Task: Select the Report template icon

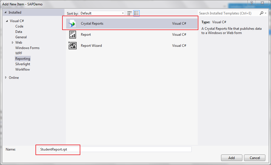Action: click(x=73, y=35)
